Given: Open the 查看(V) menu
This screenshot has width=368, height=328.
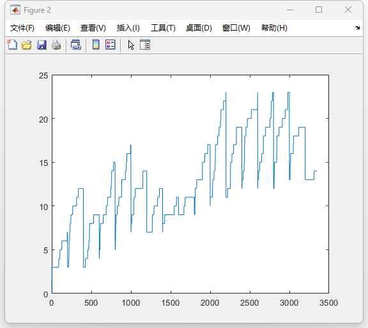Looking at the screenshot, I should point(93,28).
